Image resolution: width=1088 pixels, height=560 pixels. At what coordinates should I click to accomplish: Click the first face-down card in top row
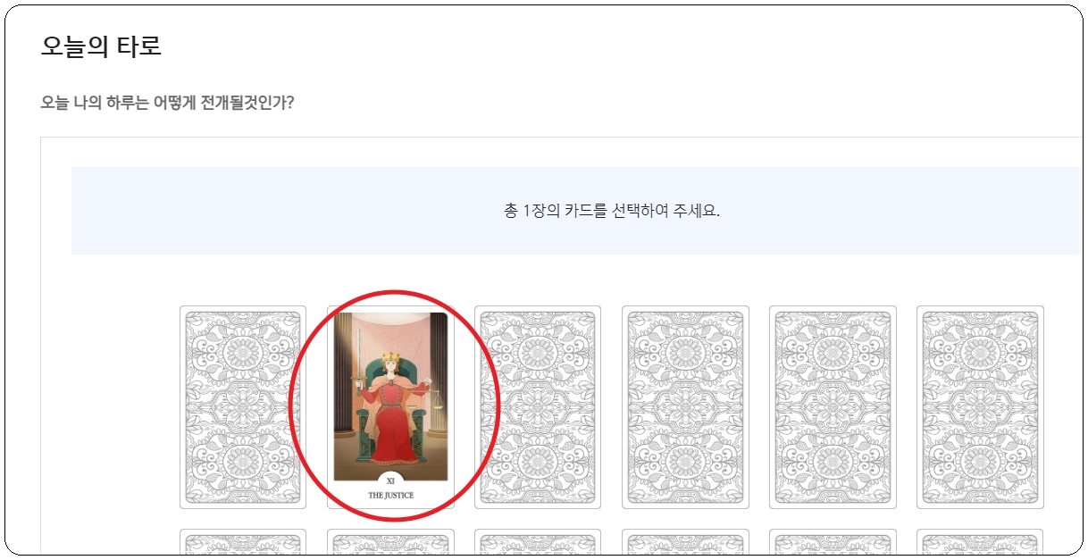(x=243, y=407)
